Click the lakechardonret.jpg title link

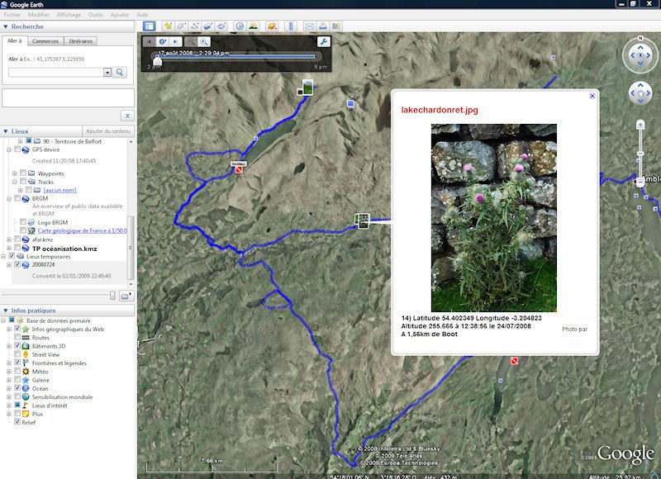pos(440,110)
